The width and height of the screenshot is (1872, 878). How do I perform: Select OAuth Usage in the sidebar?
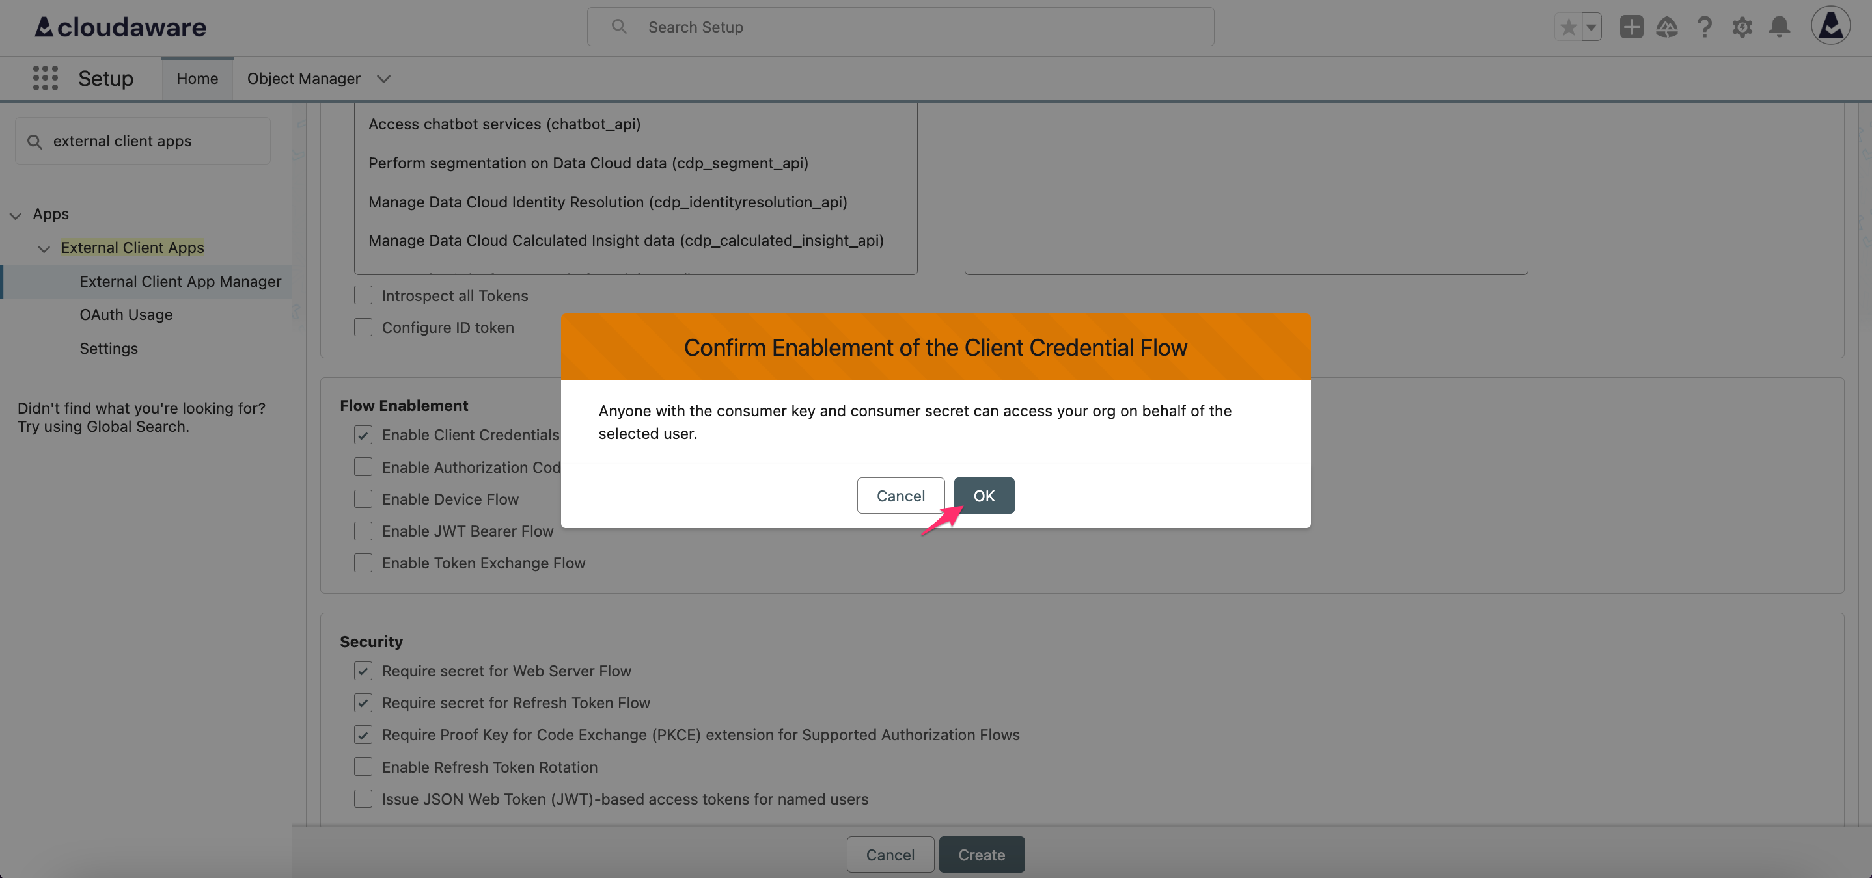point(126,314)
